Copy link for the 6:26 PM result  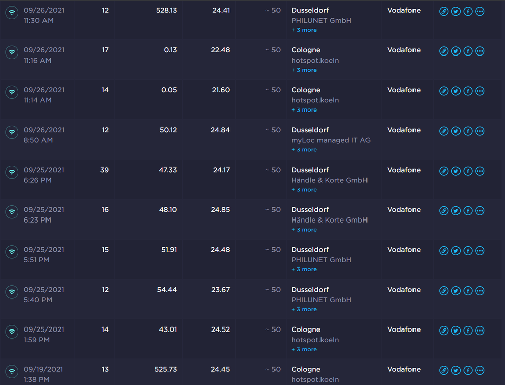(x=444, y=171)
